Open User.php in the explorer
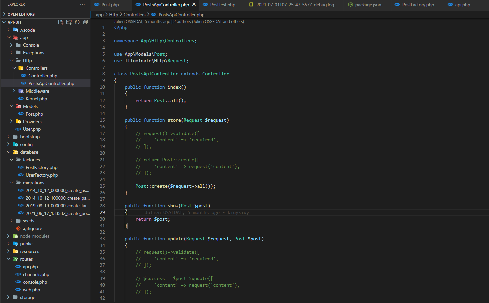 [45, 129]
